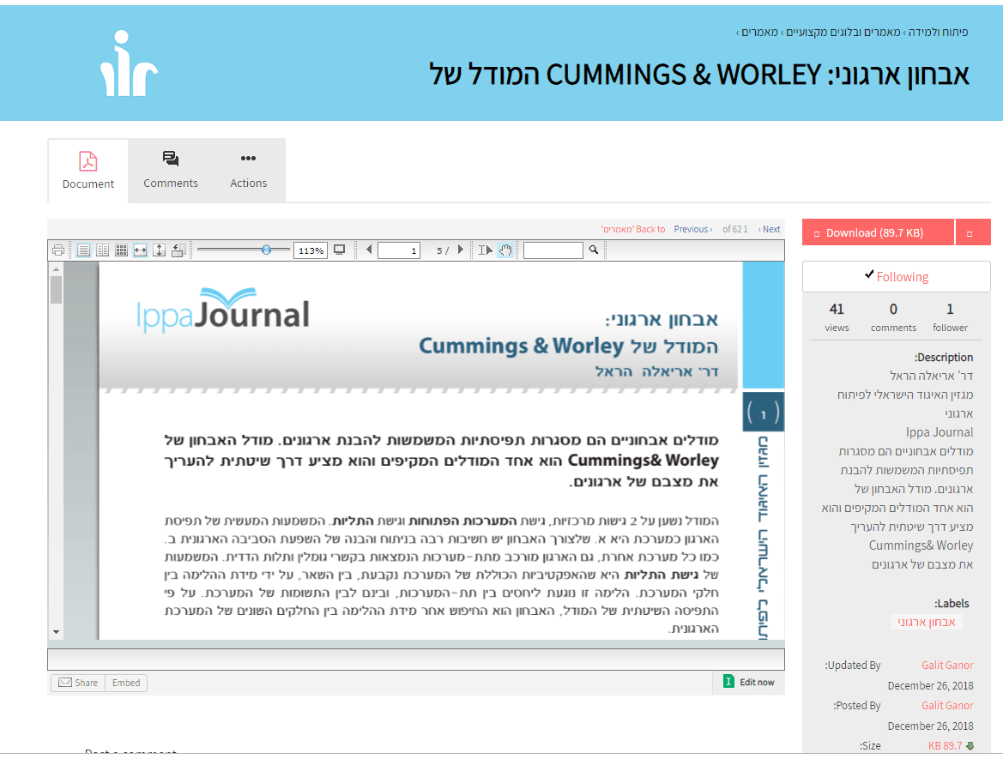This screenshot has height=759, width=1003.
Task: Click the Updated By date December 26, 2018
Action: [x=930, y=685]
